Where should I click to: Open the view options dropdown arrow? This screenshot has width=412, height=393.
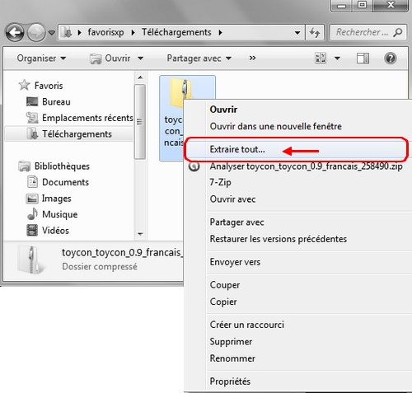[337, 58]
